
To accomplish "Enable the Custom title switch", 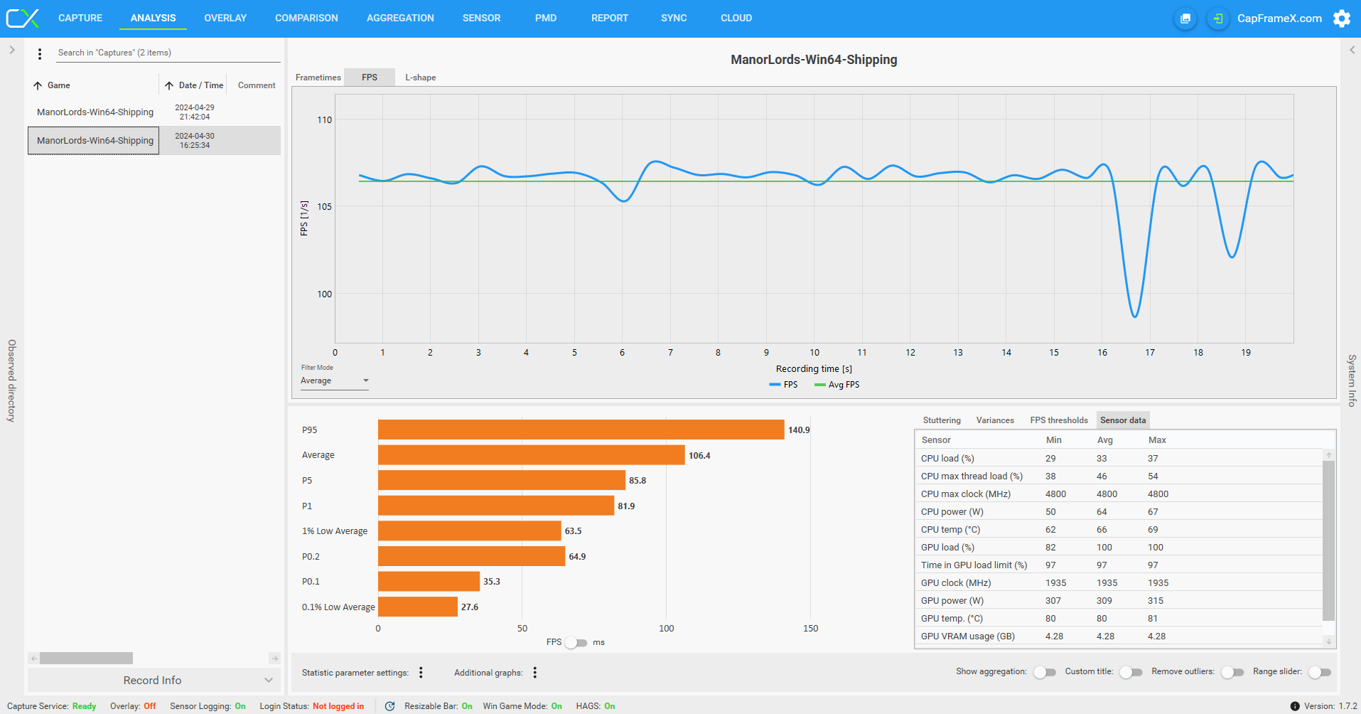I will point(1131,672).
